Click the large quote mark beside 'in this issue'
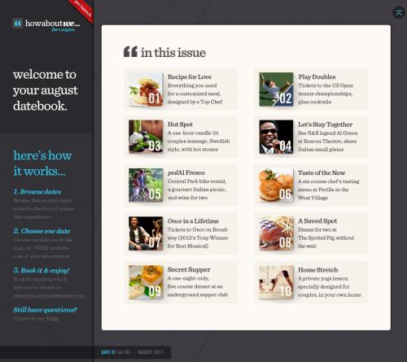The width and height of the screenshot is (407, 362). pyautogui.click(x=130, y=51)
